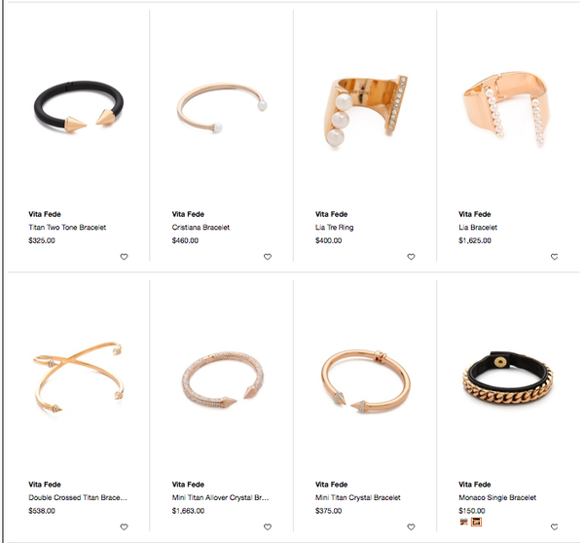This screenshot has height=543, width=584.
Task: Add Lia Tre Ring to wishlist heart
Action: [x=411, y=257]
